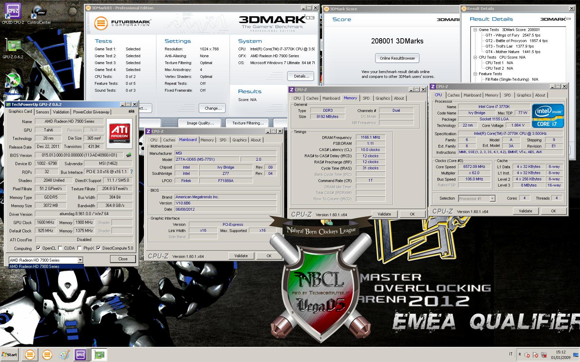Open PowerColor Giveaway tab in GPU-Z
Screen dimensions: 580x362
[91, 112]
